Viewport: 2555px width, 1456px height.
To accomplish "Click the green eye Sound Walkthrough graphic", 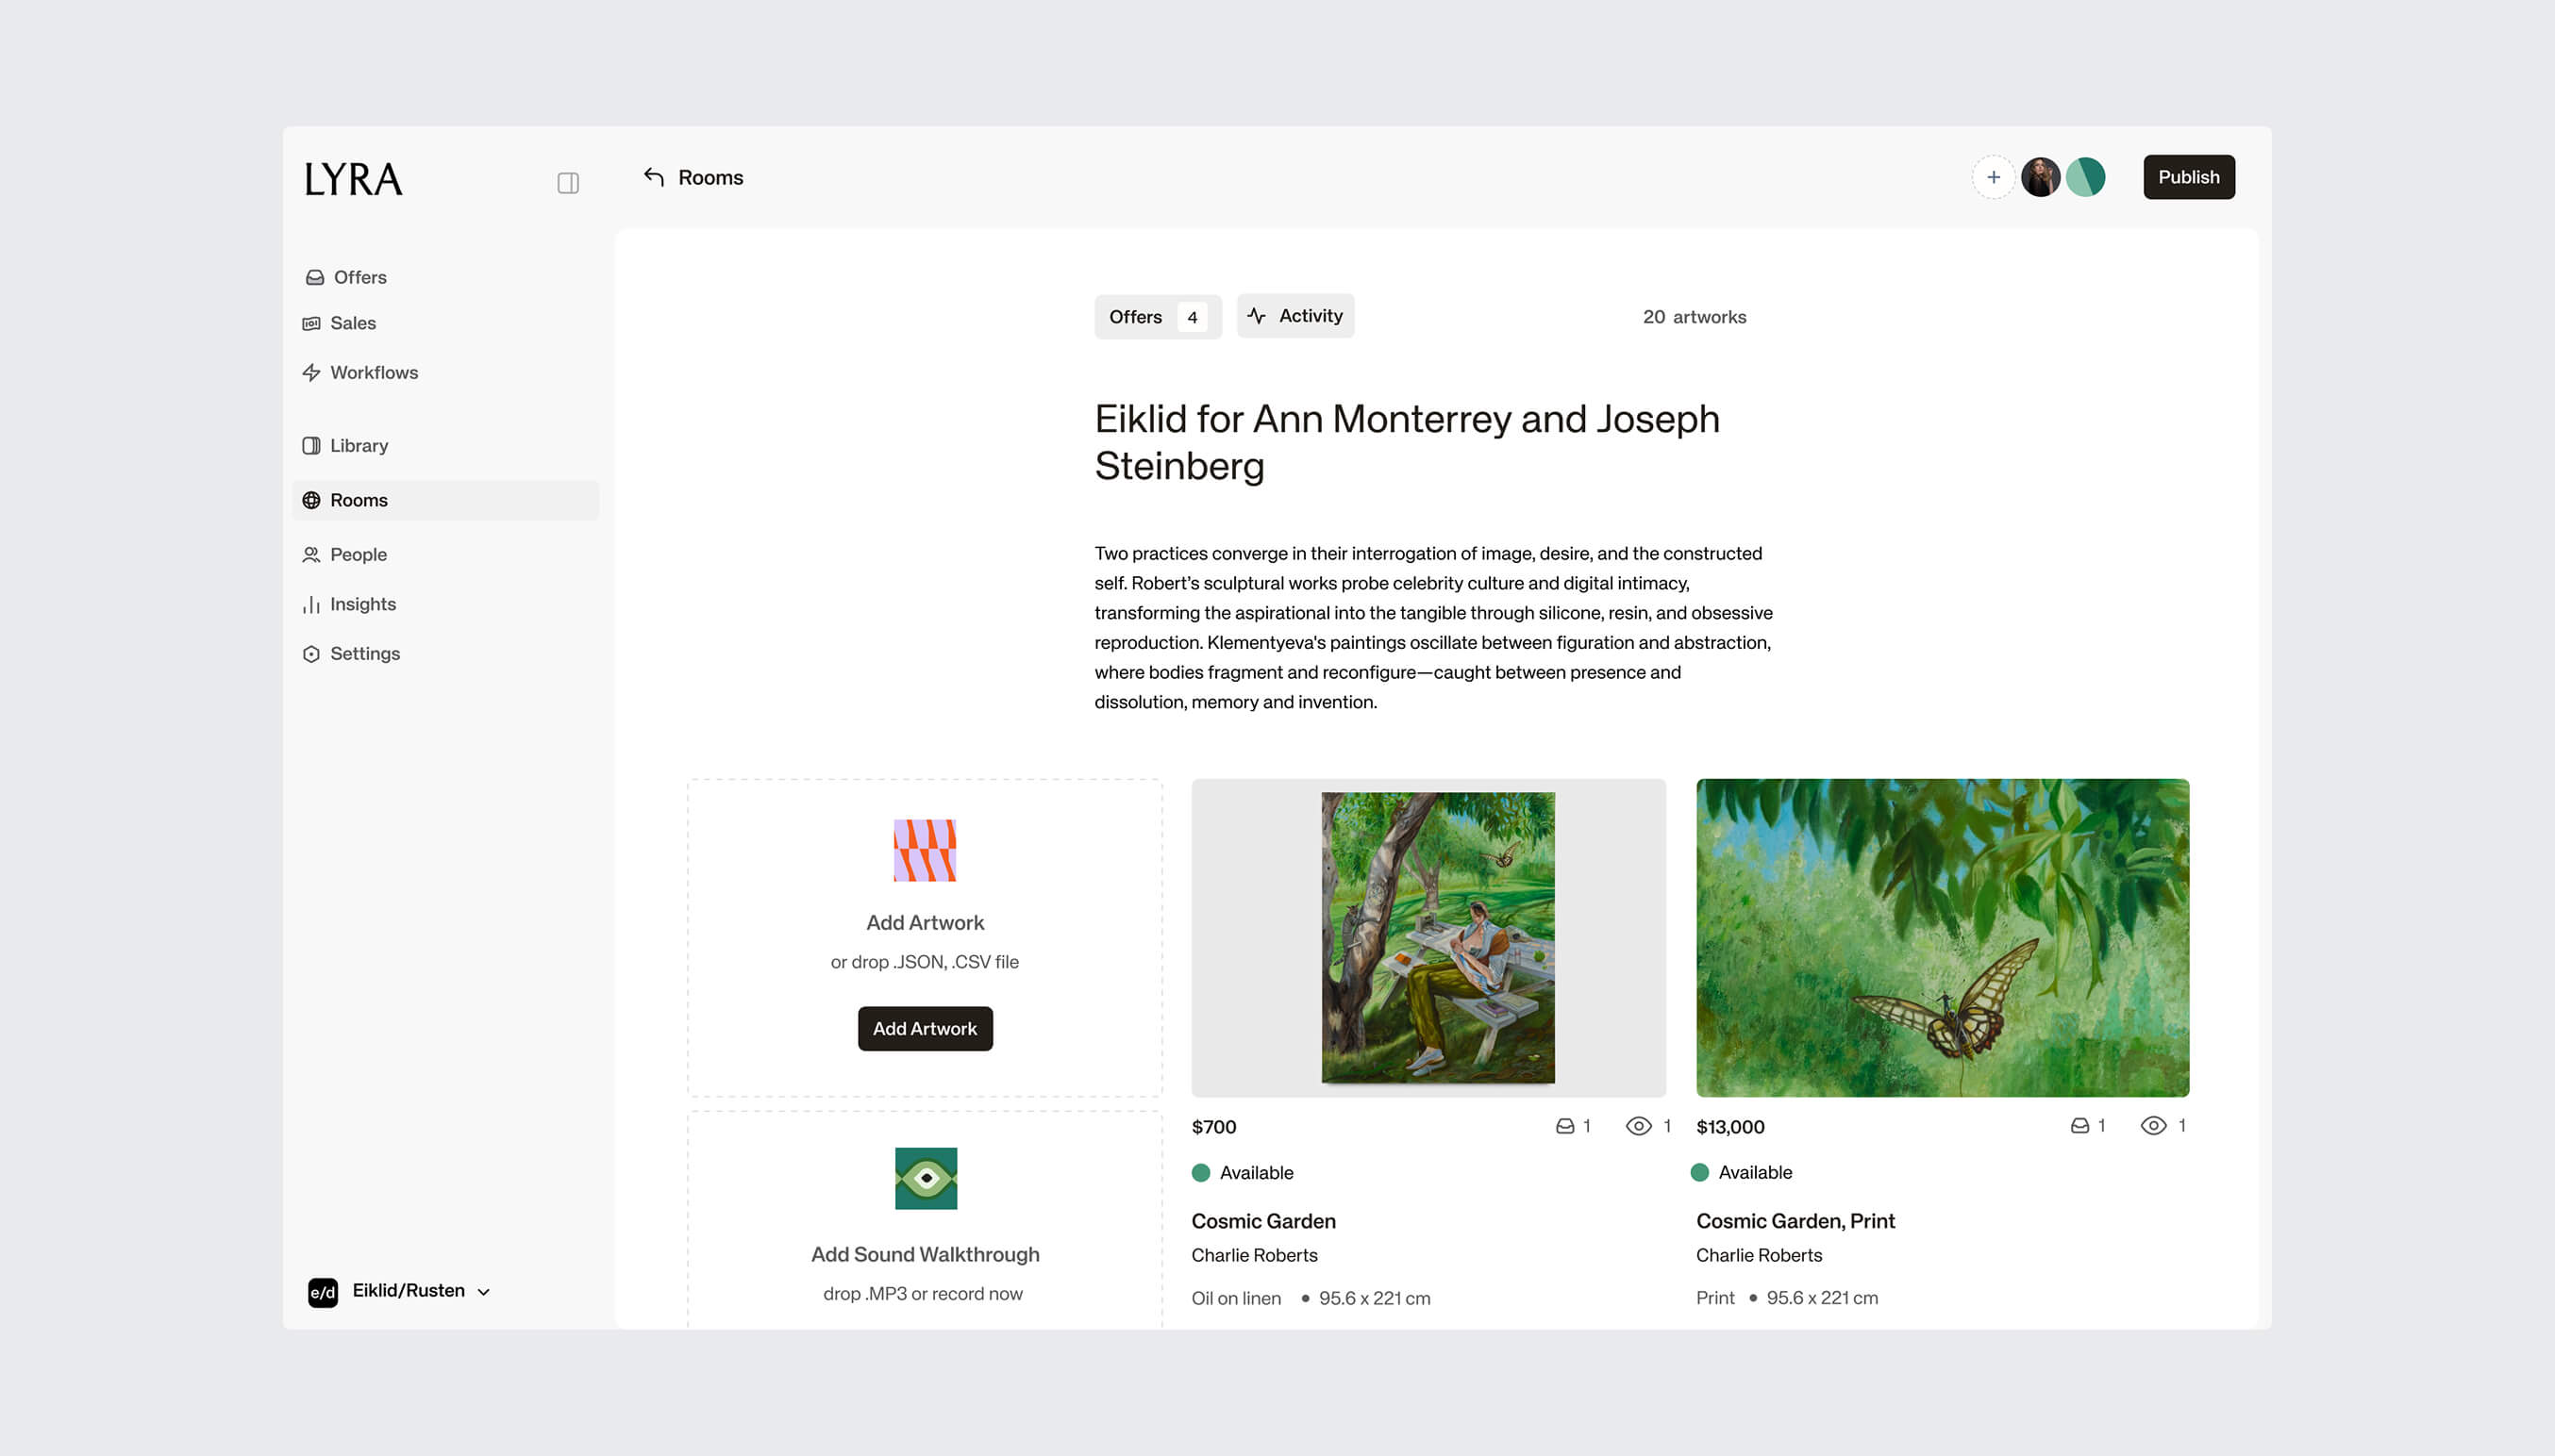I will click(926, 1178).
